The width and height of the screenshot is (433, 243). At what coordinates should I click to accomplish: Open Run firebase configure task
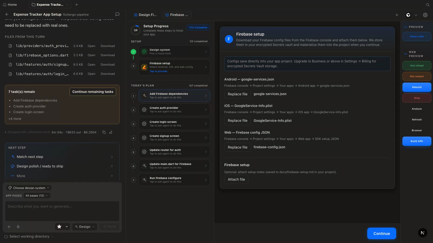coord(174,180)
